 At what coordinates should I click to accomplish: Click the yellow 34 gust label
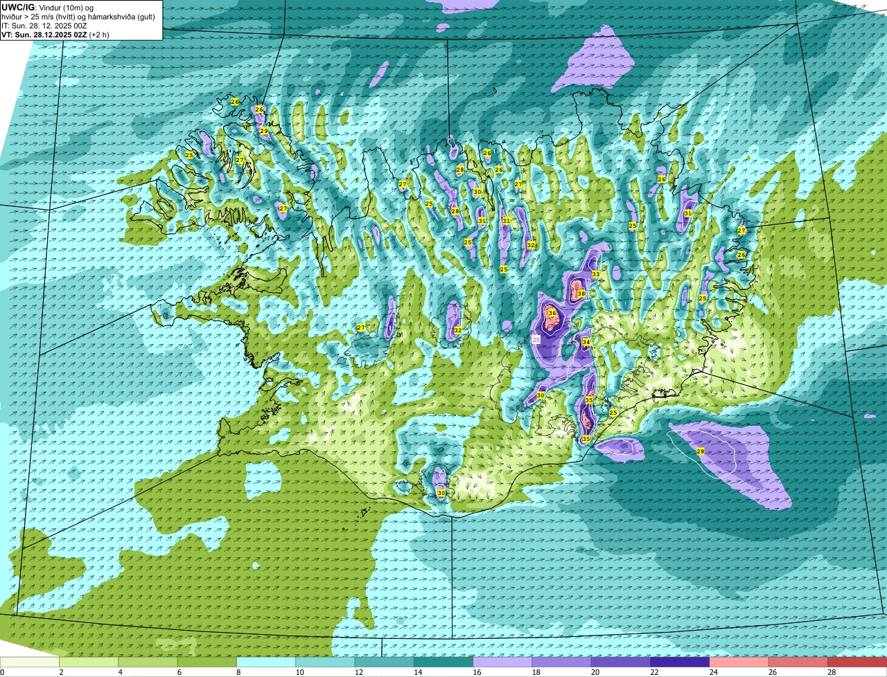[x=586, y=342]
